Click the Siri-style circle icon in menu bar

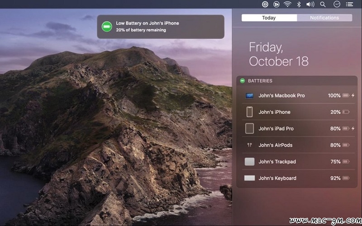[337, 4]
